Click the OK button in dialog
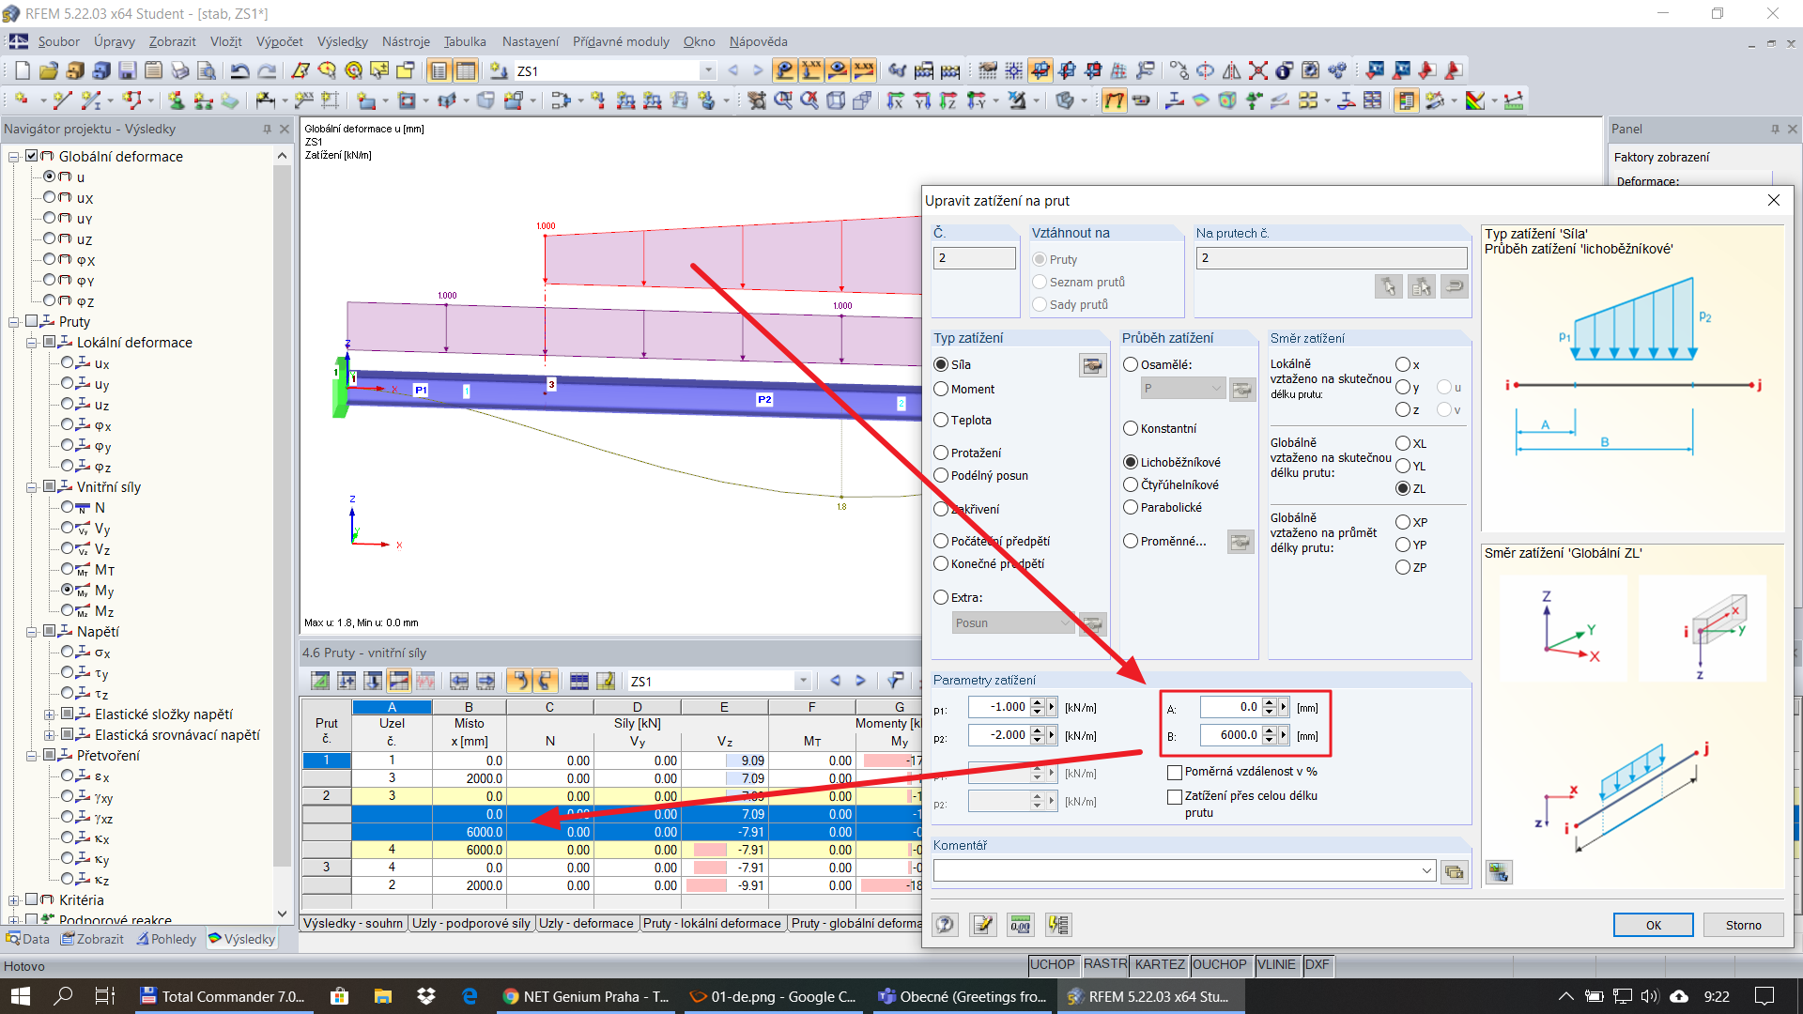 1653,925
